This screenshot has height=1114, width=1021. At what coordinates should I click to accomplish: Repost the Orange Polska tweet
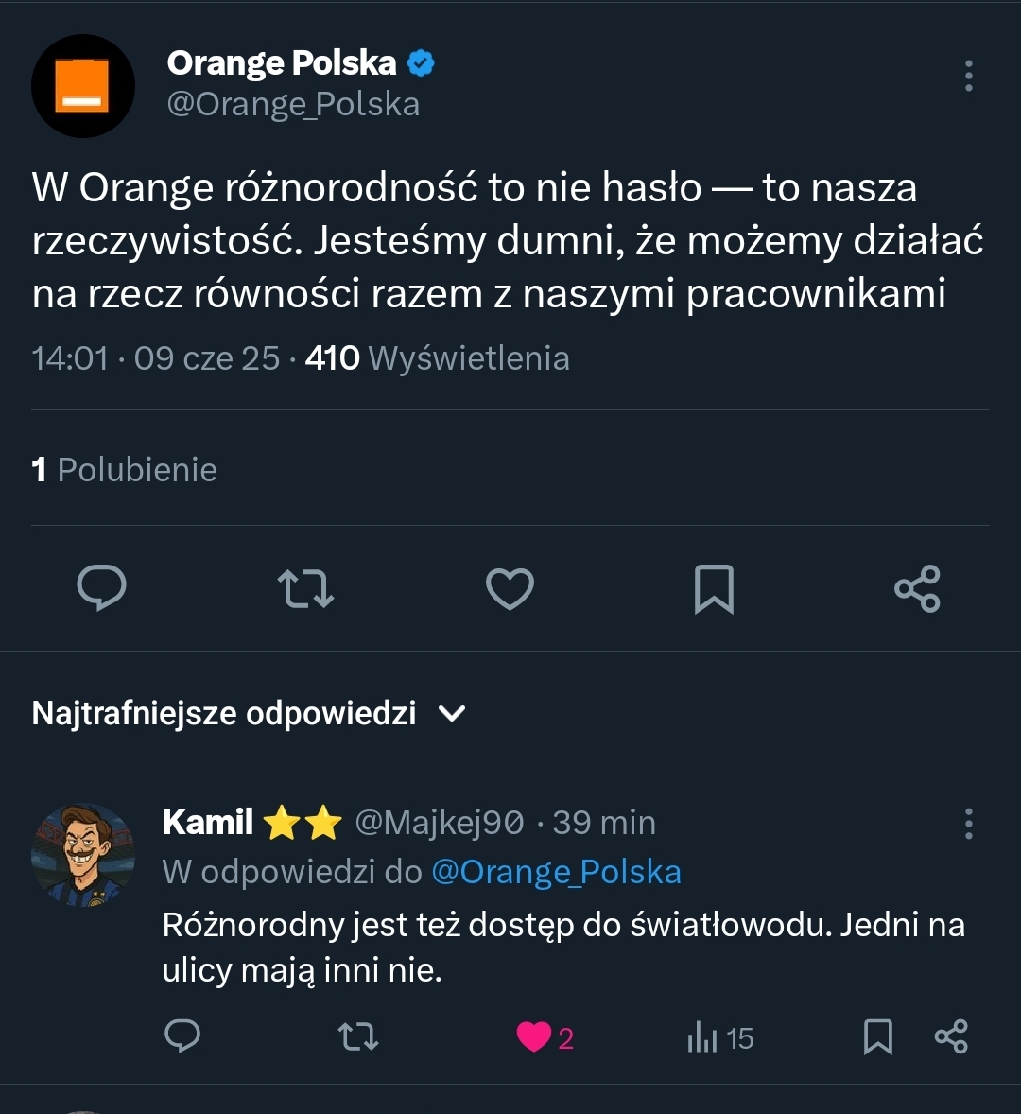(305, 588)
